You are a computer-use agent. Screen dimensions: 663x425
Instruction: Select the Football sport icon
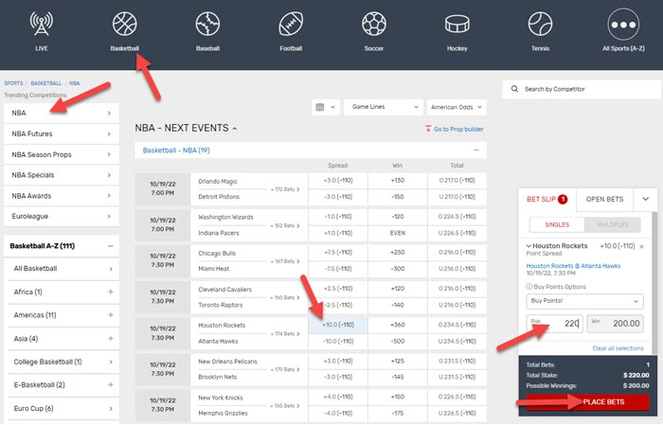(x=291, y=24)
